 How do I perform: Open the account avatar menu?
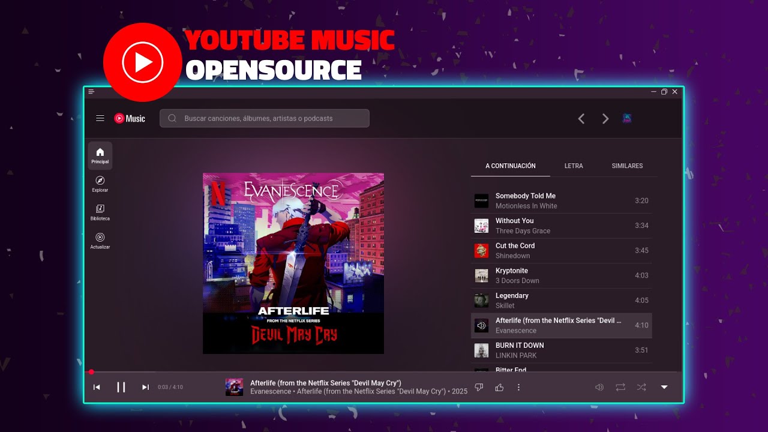(x=627, y=118)
